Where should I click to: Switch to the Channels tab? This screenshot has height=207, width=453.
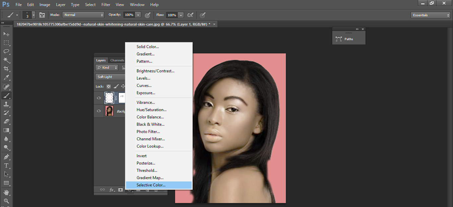pyautogui.click(x=117, y=60)
